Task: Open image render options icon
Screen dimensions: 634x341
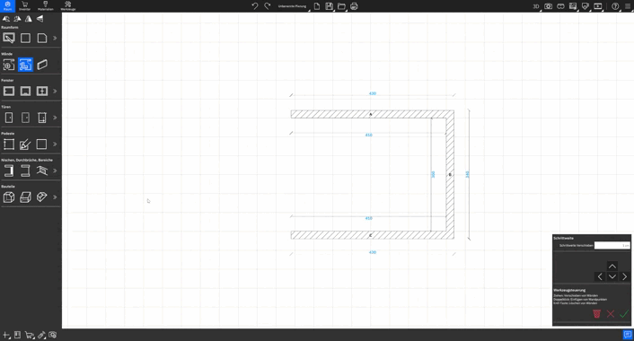Action: (x=573, y=6)
